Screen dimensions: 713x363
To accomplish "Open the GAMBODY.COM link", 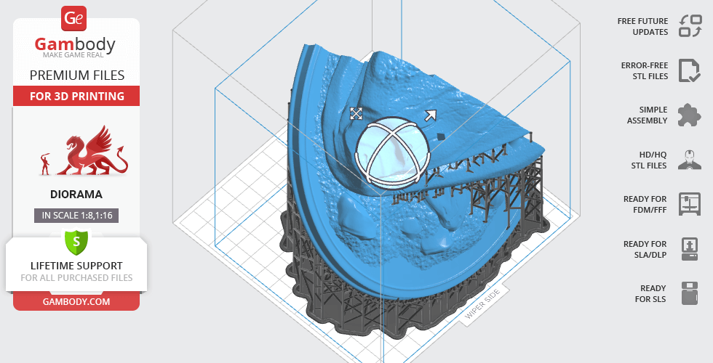I will coord(76,301).
